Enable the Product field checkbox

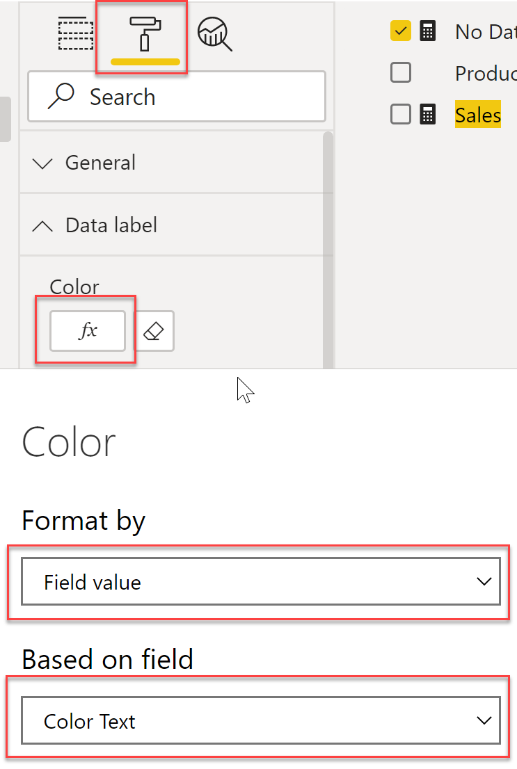click(x=401, y=72)
